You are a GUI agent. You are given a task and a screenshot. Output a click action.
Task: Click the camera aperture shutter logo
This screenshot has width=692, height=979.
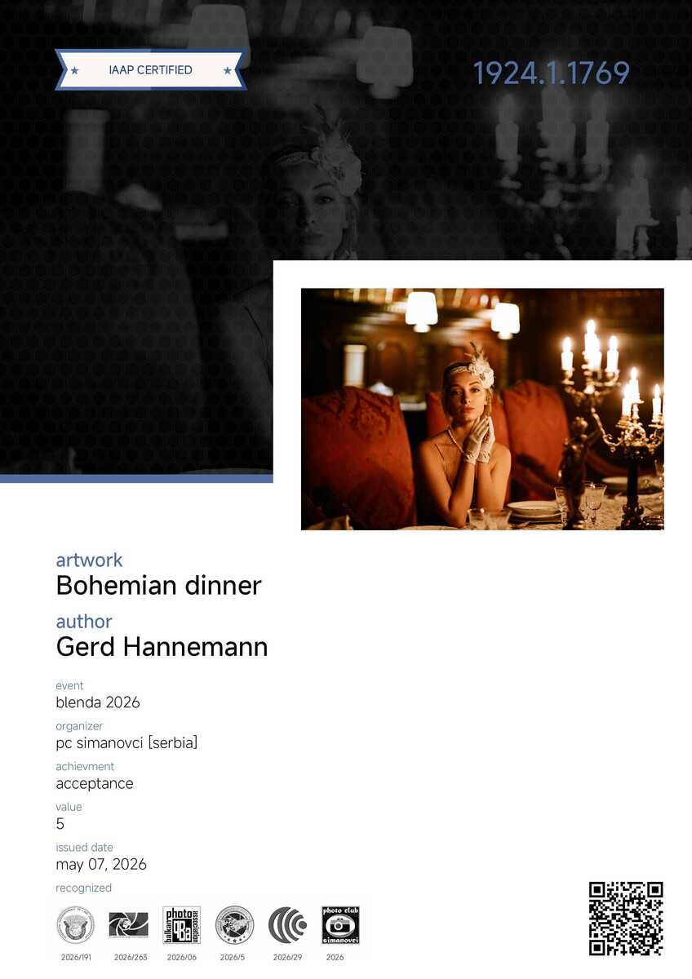pos(128,925)
